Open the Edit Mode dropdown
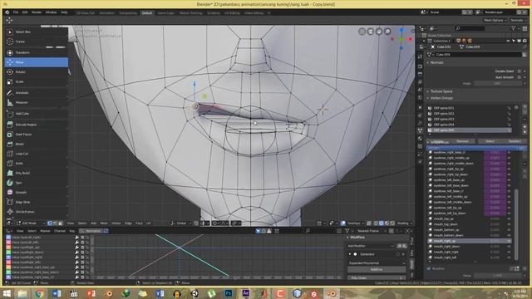532x299 pixels. pyautogui.click(x=30, y=223)
